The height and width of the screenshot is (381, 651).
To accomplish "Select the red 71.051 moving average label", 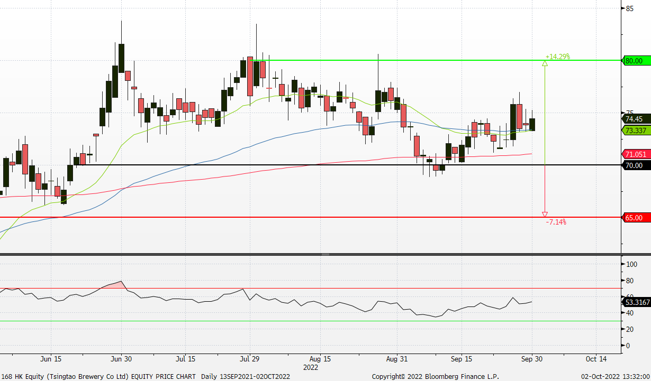I will coord(636,154).
